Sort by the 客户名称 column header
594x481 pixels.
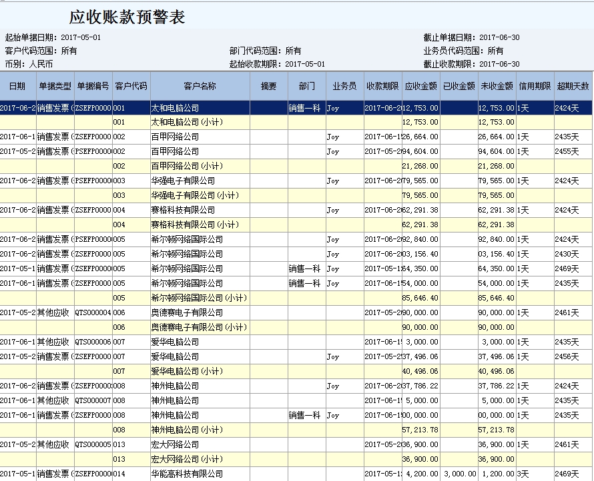[x=200, y=86]
